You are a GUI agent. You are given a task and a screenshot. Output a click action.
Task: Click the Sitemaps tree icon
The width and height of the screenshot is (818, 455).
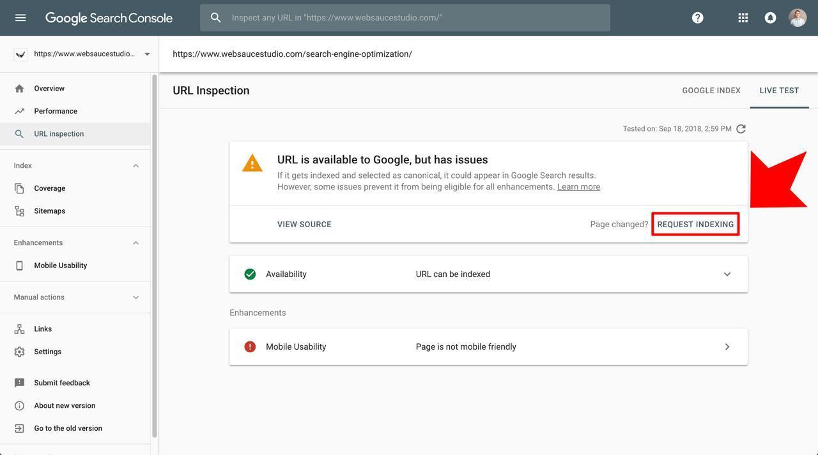point(19,211)
